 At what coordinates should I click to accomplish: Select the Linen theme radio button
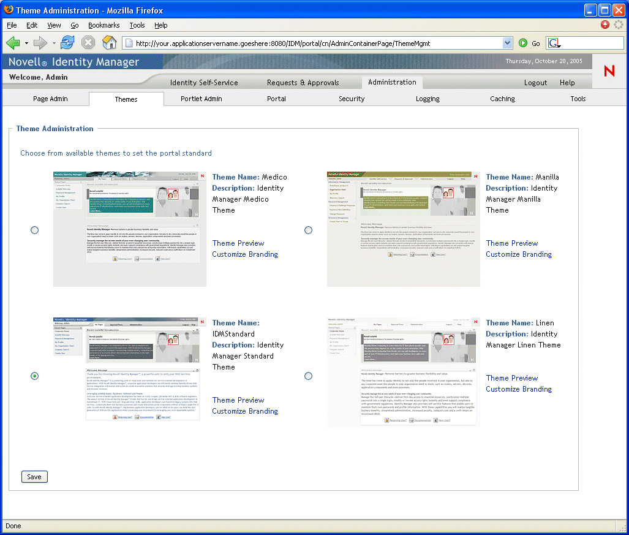click(x=308, y=376)
